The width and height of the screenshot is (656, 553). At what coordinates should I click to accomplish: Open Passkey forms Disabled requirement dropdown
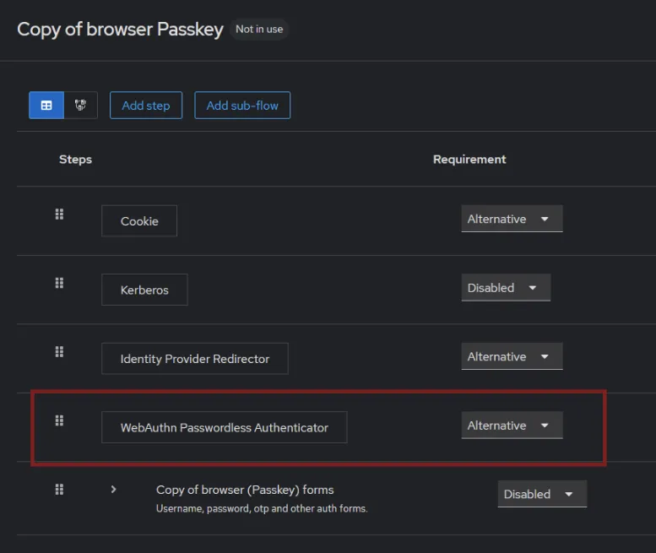[x=542, y=494]
